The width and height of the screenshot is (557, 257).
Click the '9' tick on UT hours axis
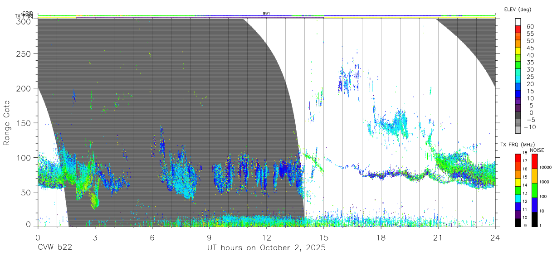tap(209, 237)
